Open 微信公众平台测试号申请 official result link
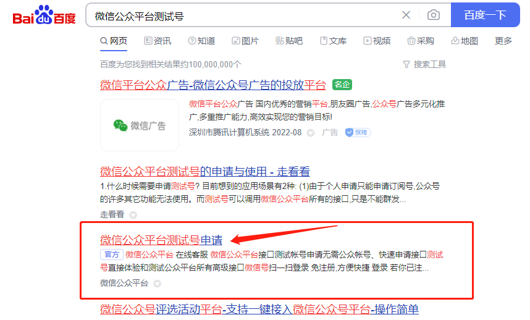 coord(161,240)
